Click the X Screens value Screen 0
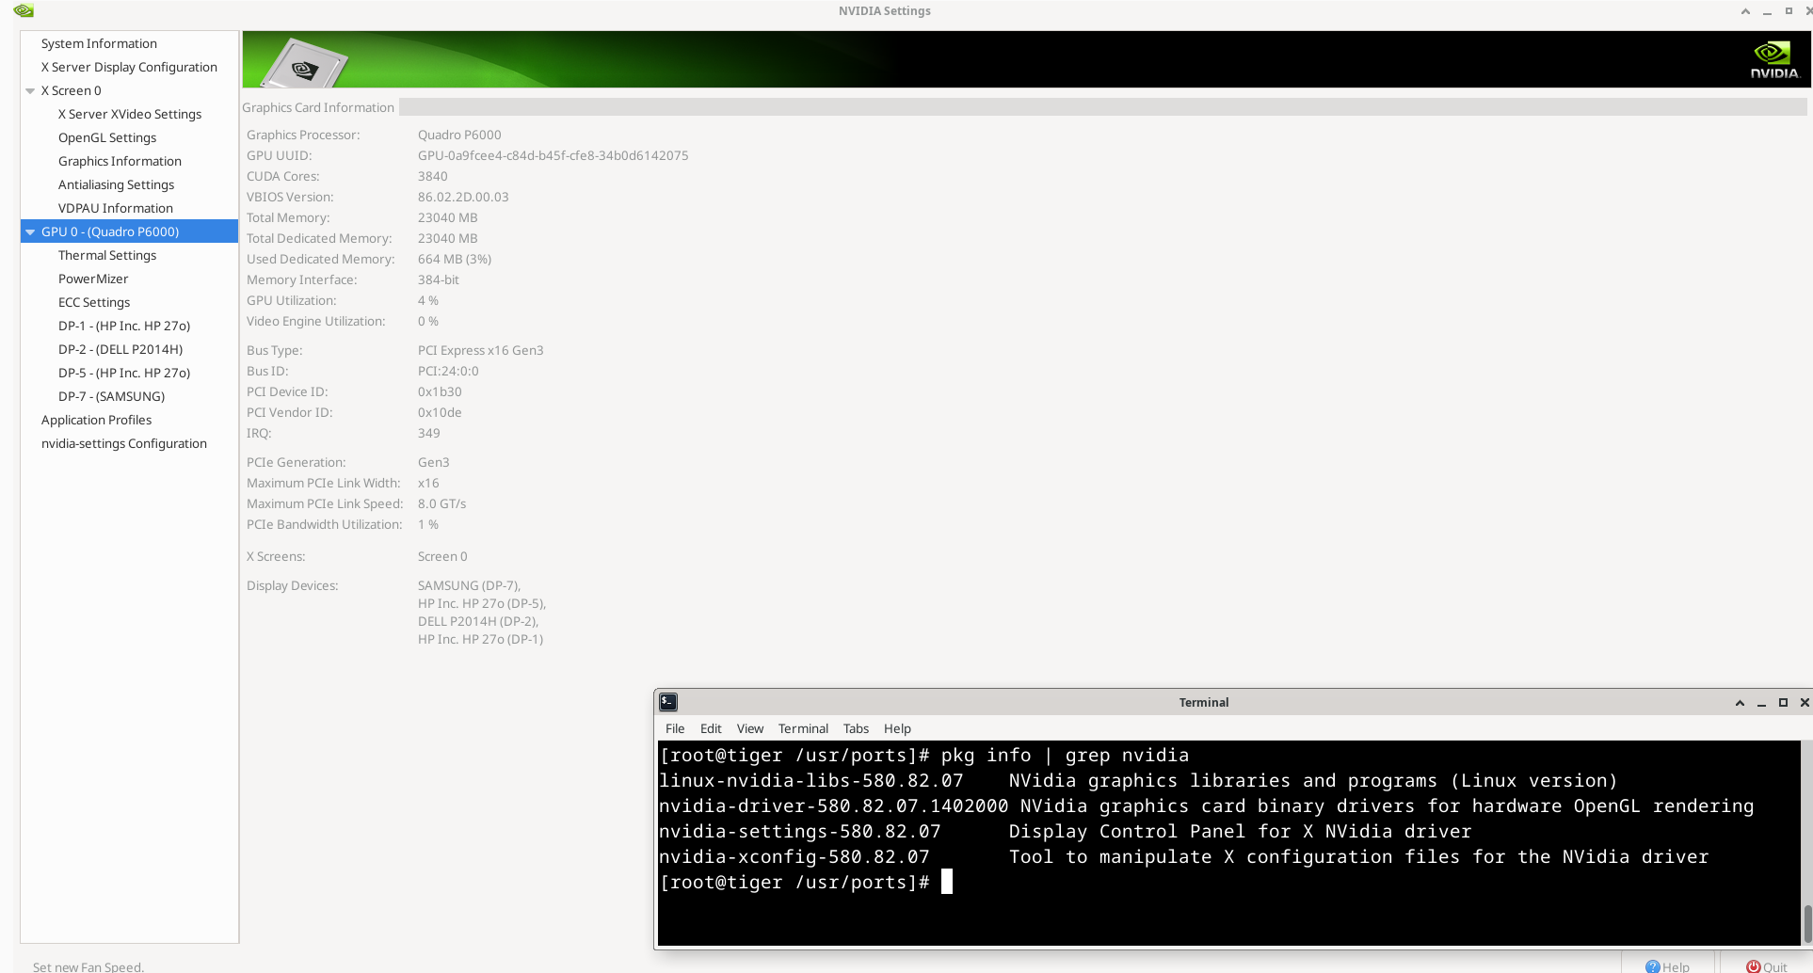Viewport: 1813px width, 973px height. tap(442, 556)
